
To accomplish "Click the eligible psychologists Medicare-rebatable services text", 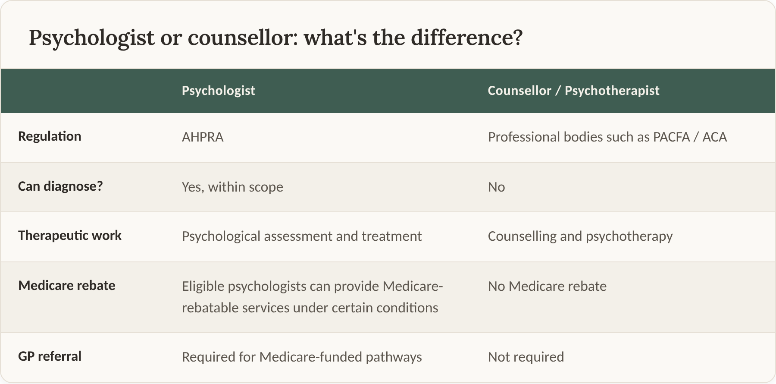I will 313,297.
